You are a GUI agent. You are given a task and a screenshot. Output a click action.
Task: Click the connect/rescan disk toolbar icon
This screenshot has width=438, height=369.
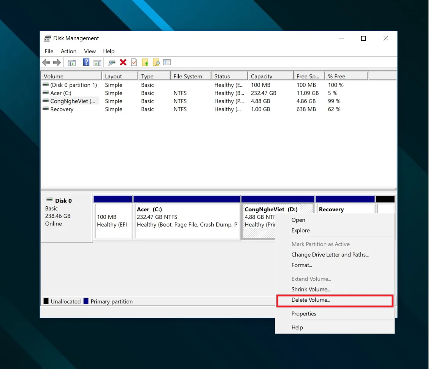[112, 63]
